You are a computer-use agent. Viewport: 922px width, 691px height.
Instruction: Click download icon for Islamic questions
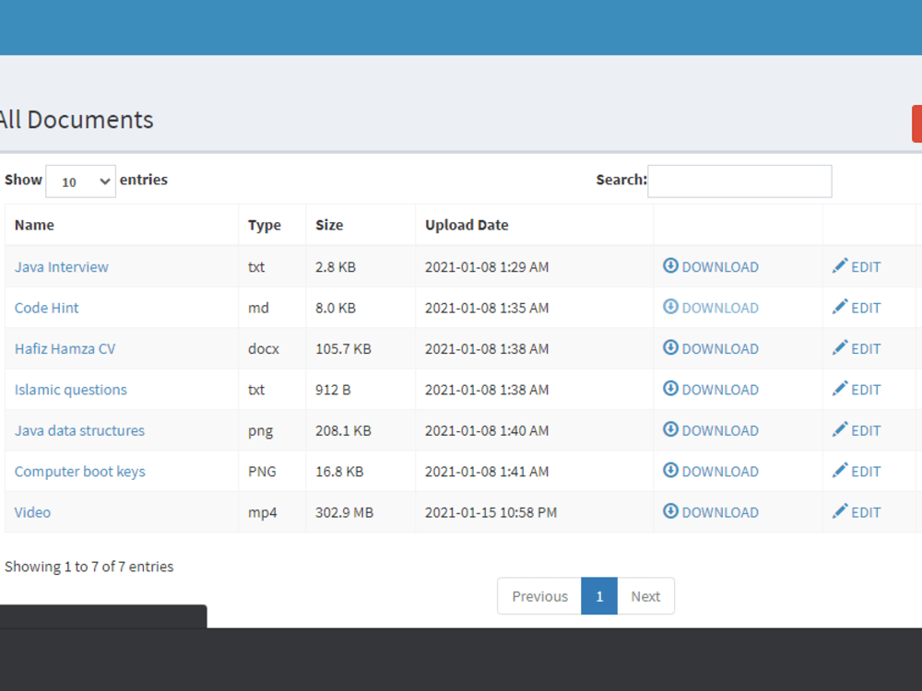pyautogui.click(x=670, y=389)
